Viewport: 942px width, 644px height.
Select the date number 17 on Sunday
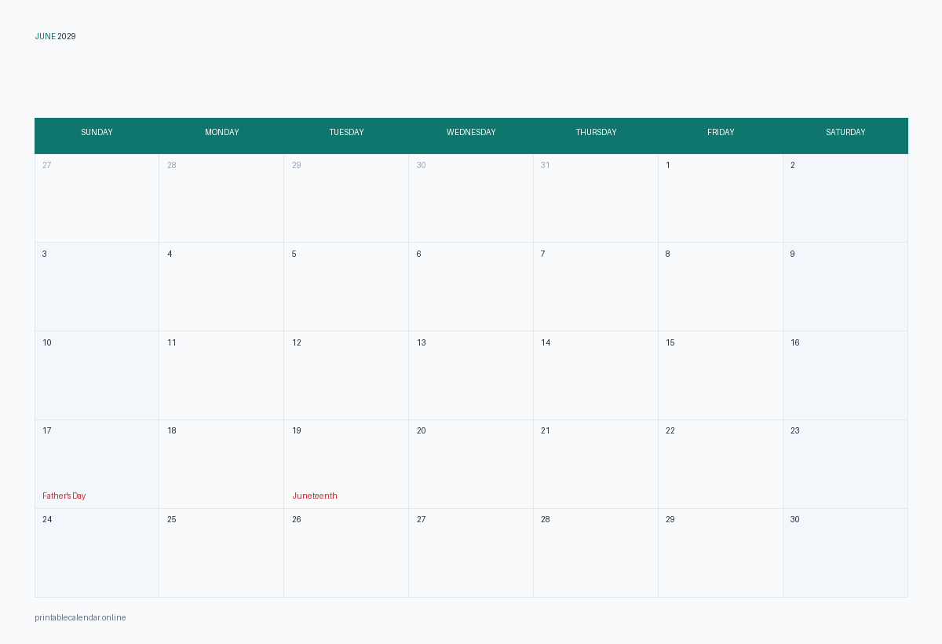(x=47, y=430)
